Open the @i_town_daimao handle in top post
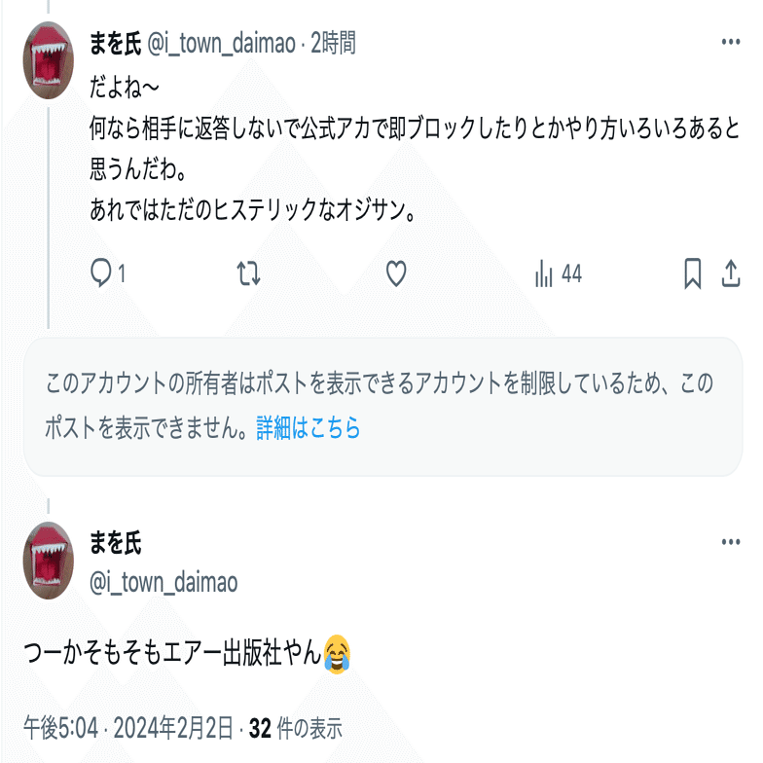 coord(221,43)
